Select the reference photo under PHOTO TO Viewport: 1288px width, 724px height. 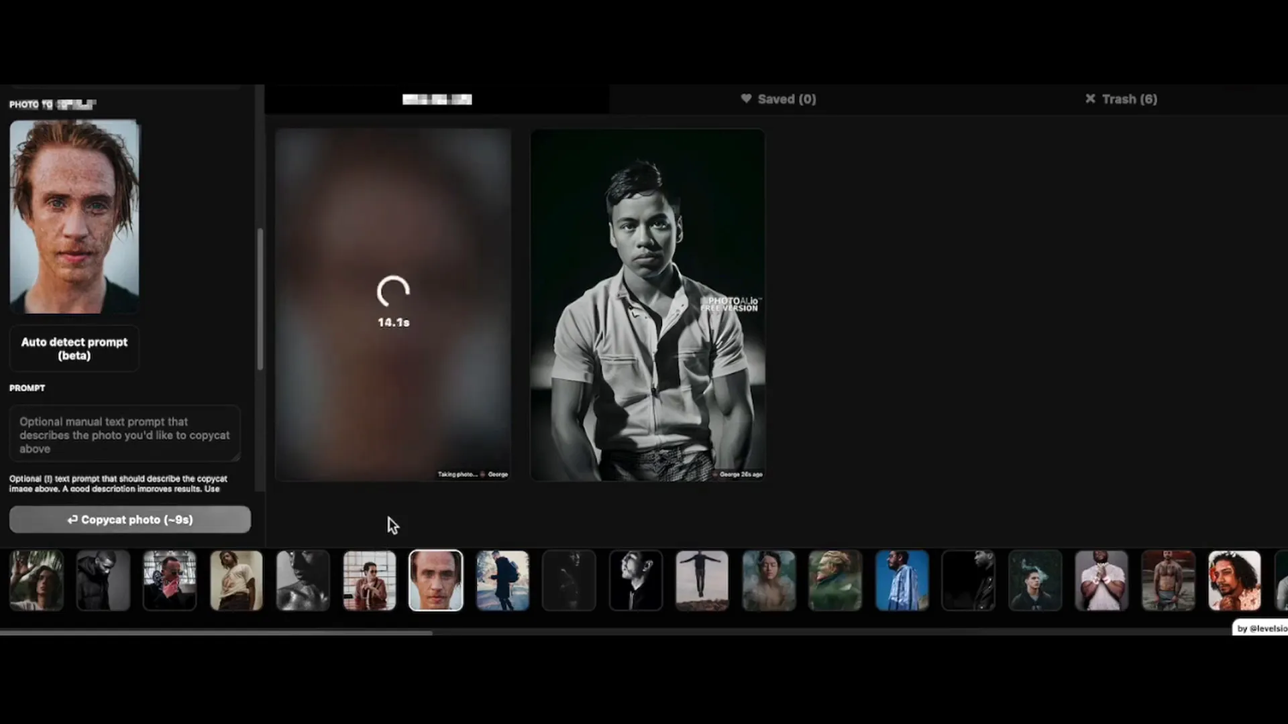tap(74, 217)
